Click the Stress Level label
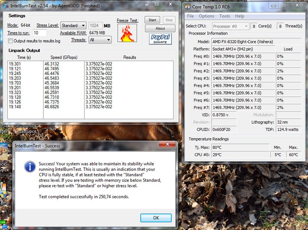308x230 pixels. (48, 25)
